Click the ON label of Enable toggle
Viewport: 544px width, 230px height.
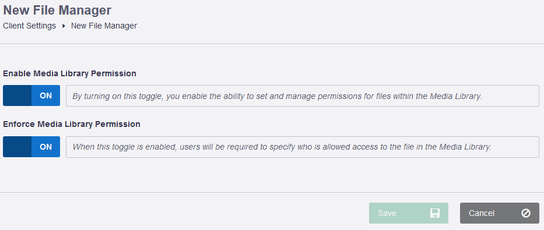point(46,96)
